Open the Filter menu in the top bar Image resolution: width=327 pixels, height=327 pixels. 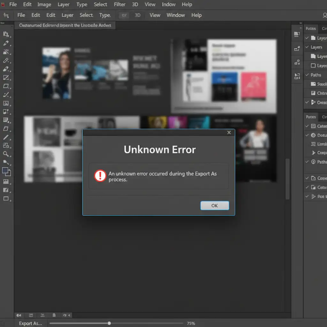pyautogui.click(x=120, y=4)
